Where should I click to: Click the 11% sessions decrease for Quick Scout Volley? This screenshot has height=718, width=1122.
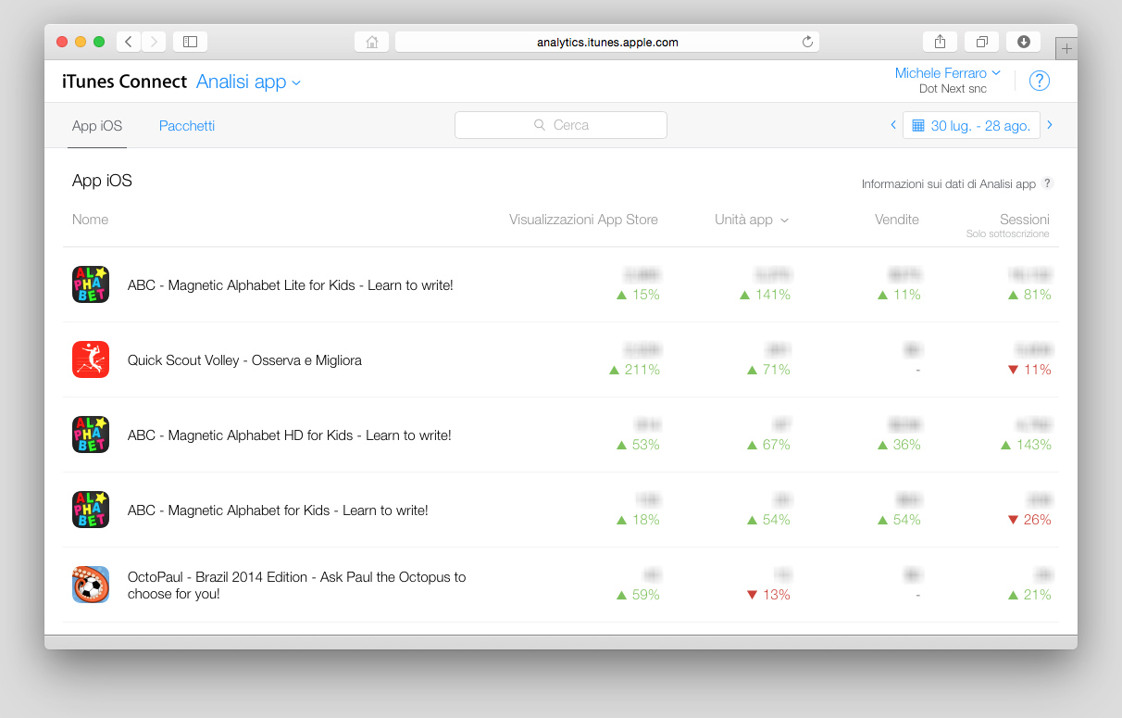pos(1029,370)
